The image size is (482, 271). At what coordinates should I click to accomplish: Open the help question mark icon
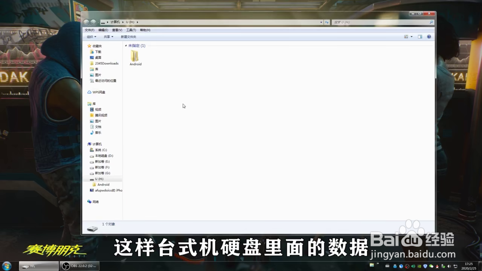[429, 37]
